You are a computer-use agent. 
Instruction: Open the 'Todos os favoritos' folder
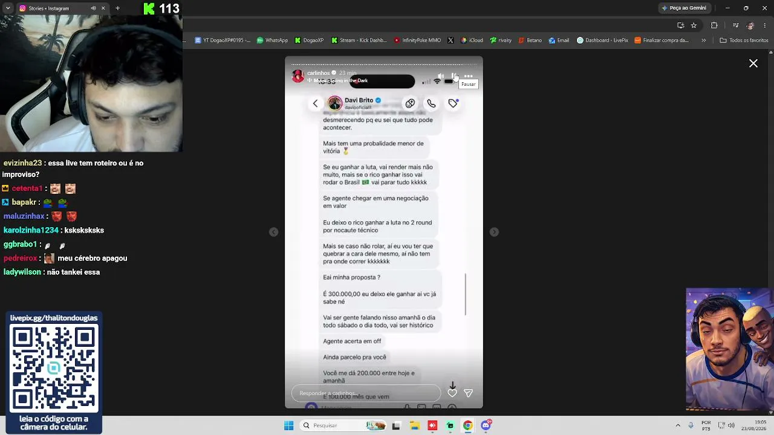coord(744,40)
